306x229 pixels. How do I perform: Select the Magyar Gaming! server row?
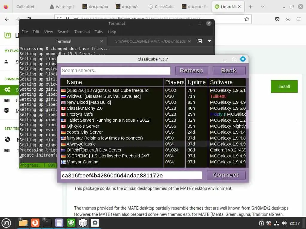(153, 162)
